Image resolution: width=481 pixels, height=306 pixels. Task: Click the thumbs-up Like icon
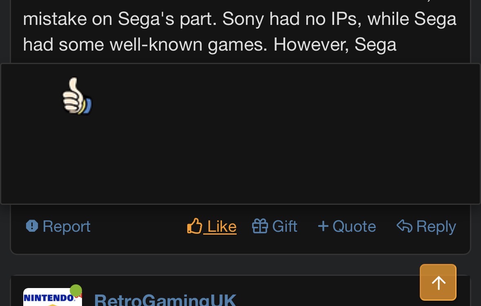[x=195, y=226]
